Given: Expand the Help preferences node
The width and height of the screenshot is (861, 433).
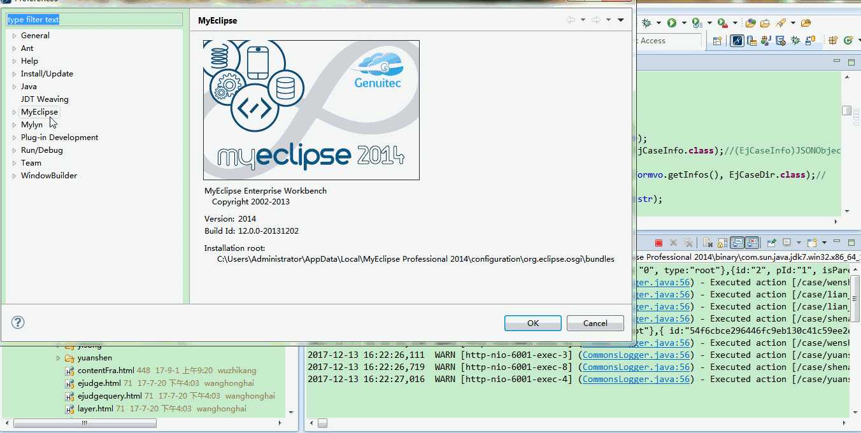Looking at the screenshot, I should pyautogui.click(x=14, y=61).
